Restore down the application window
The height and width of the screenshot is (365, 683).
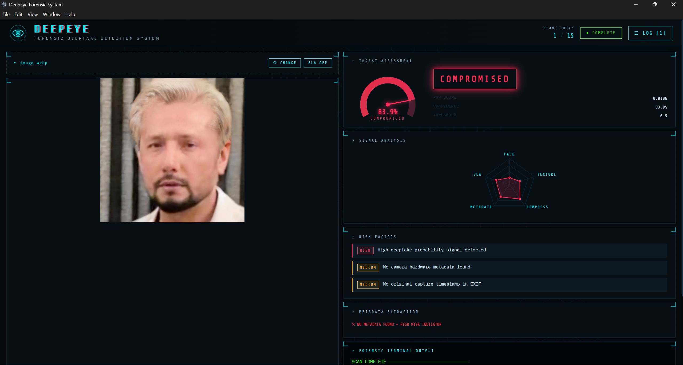[x=654, y=5]
